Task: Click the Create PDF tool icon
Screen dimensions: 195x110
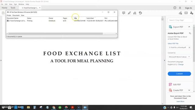Action: pos(170,90)
